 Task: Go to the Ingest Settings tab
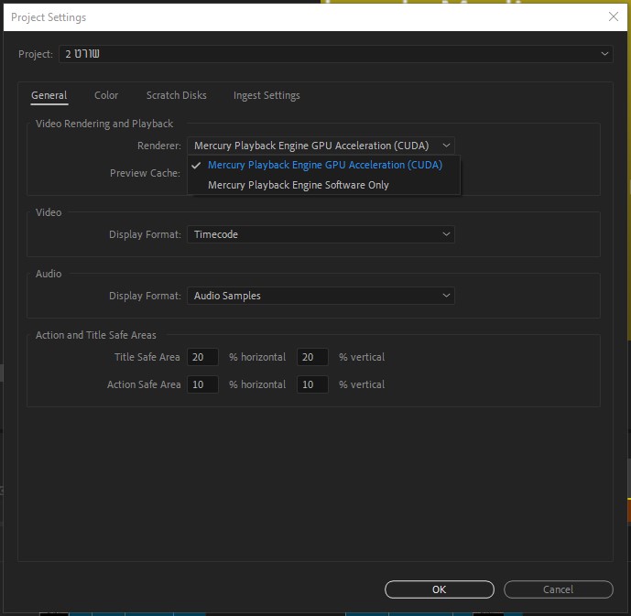pos(267,95)
